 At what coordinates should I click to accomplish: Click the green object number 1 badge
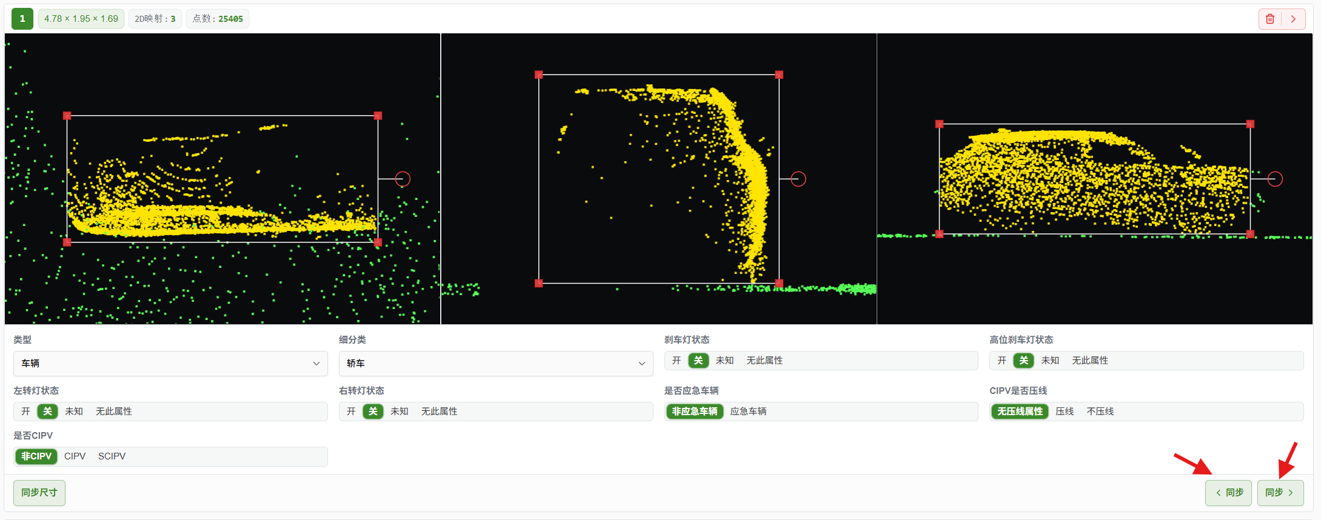22,19
